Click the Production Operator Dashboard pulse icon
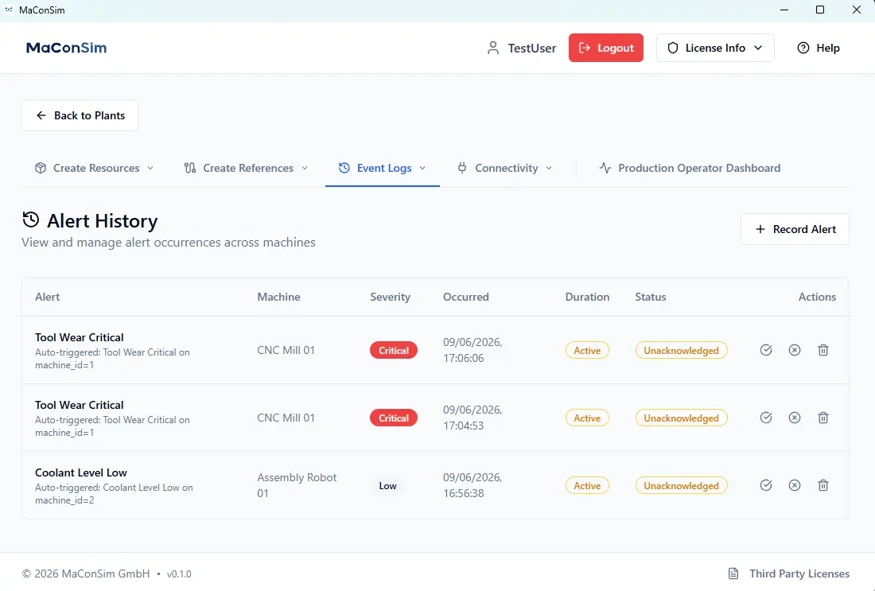 pos(605,168)
